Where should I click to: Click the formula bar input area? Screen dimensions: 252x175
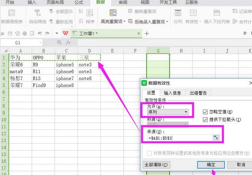(164, 43)
